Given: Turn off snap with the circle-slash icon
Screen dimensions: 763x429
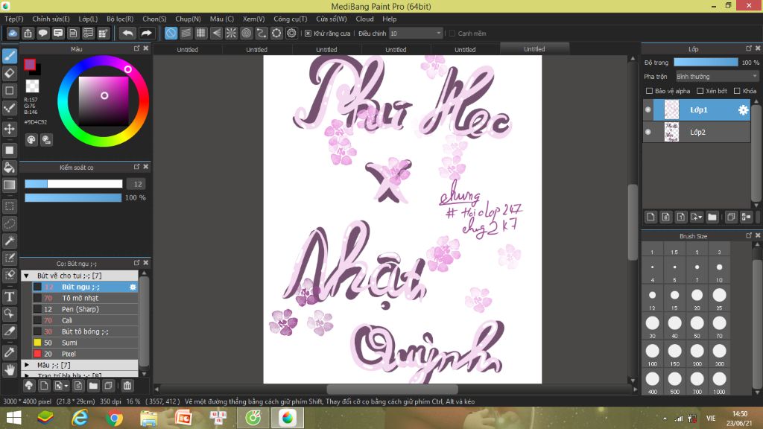Looking at the screenshot, I should (x=171, y=33).
